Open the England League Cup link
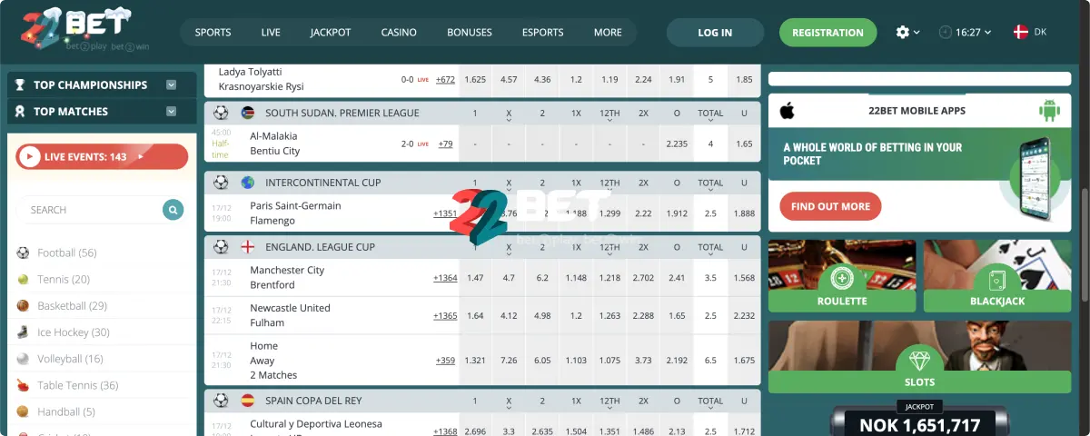 pyautogui.click(x=321, y=247)
